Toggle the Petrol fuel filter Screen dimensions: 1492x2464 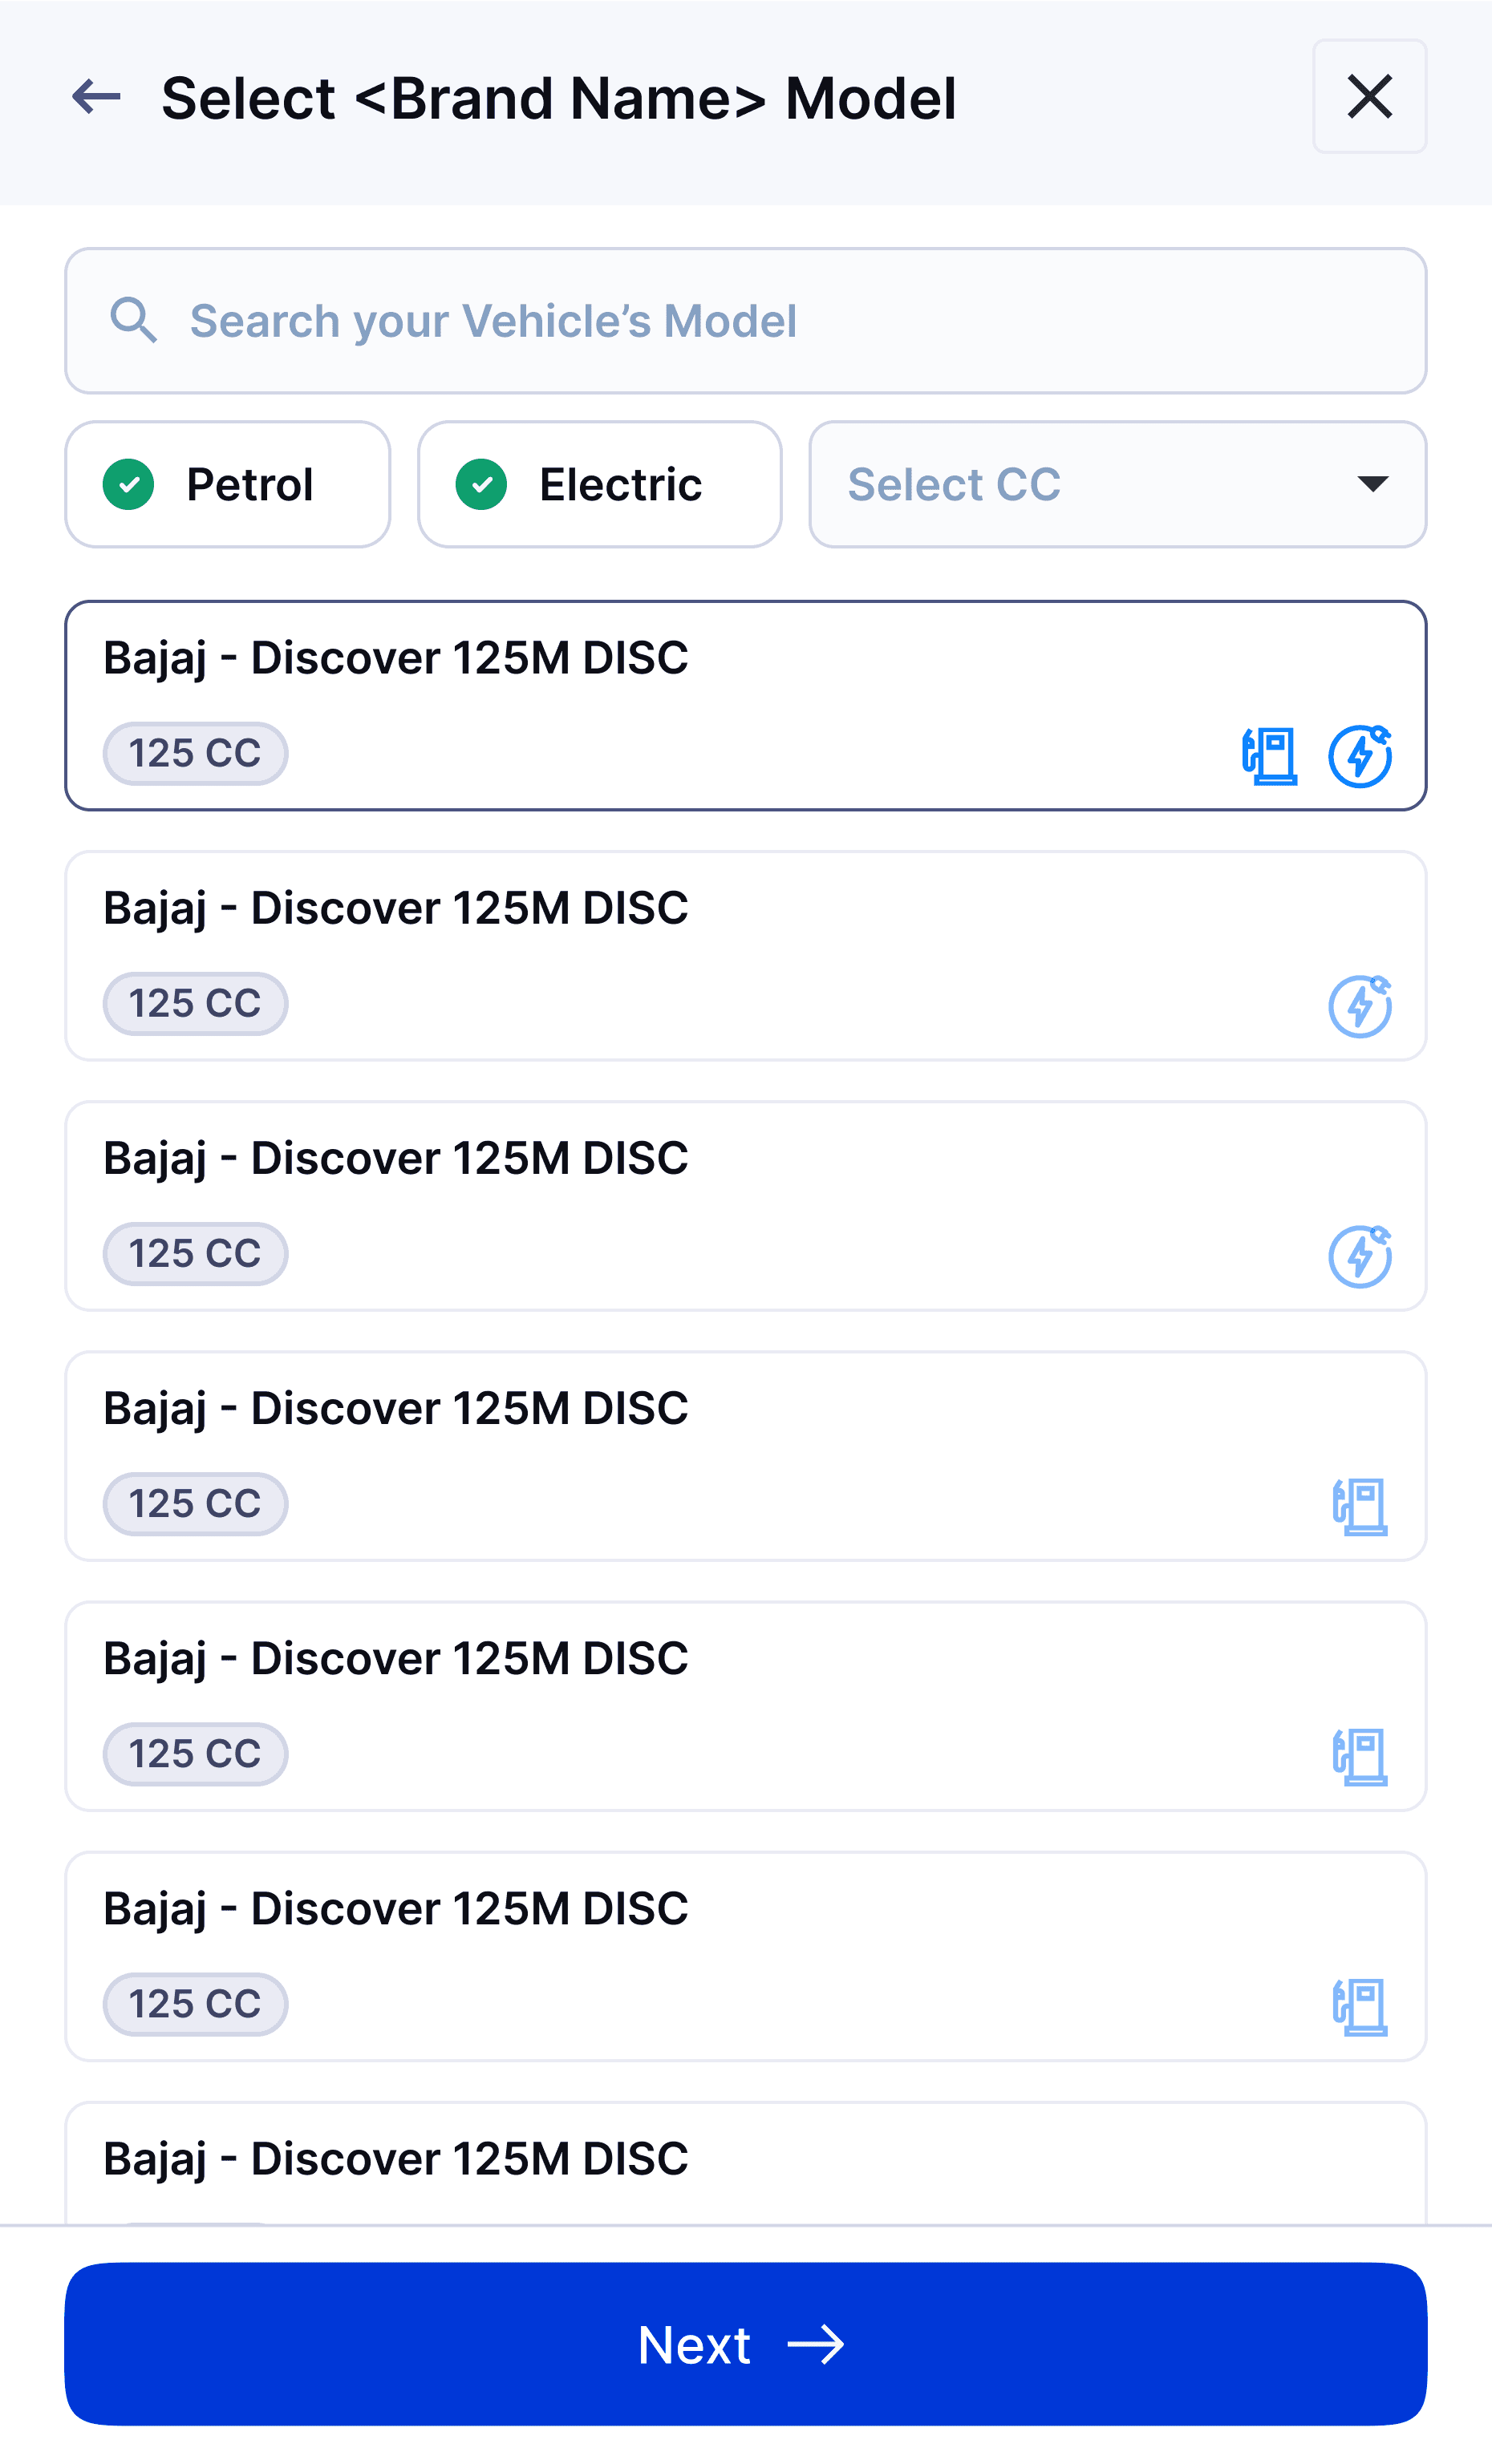pyautogui.click(x=227, y=484)
